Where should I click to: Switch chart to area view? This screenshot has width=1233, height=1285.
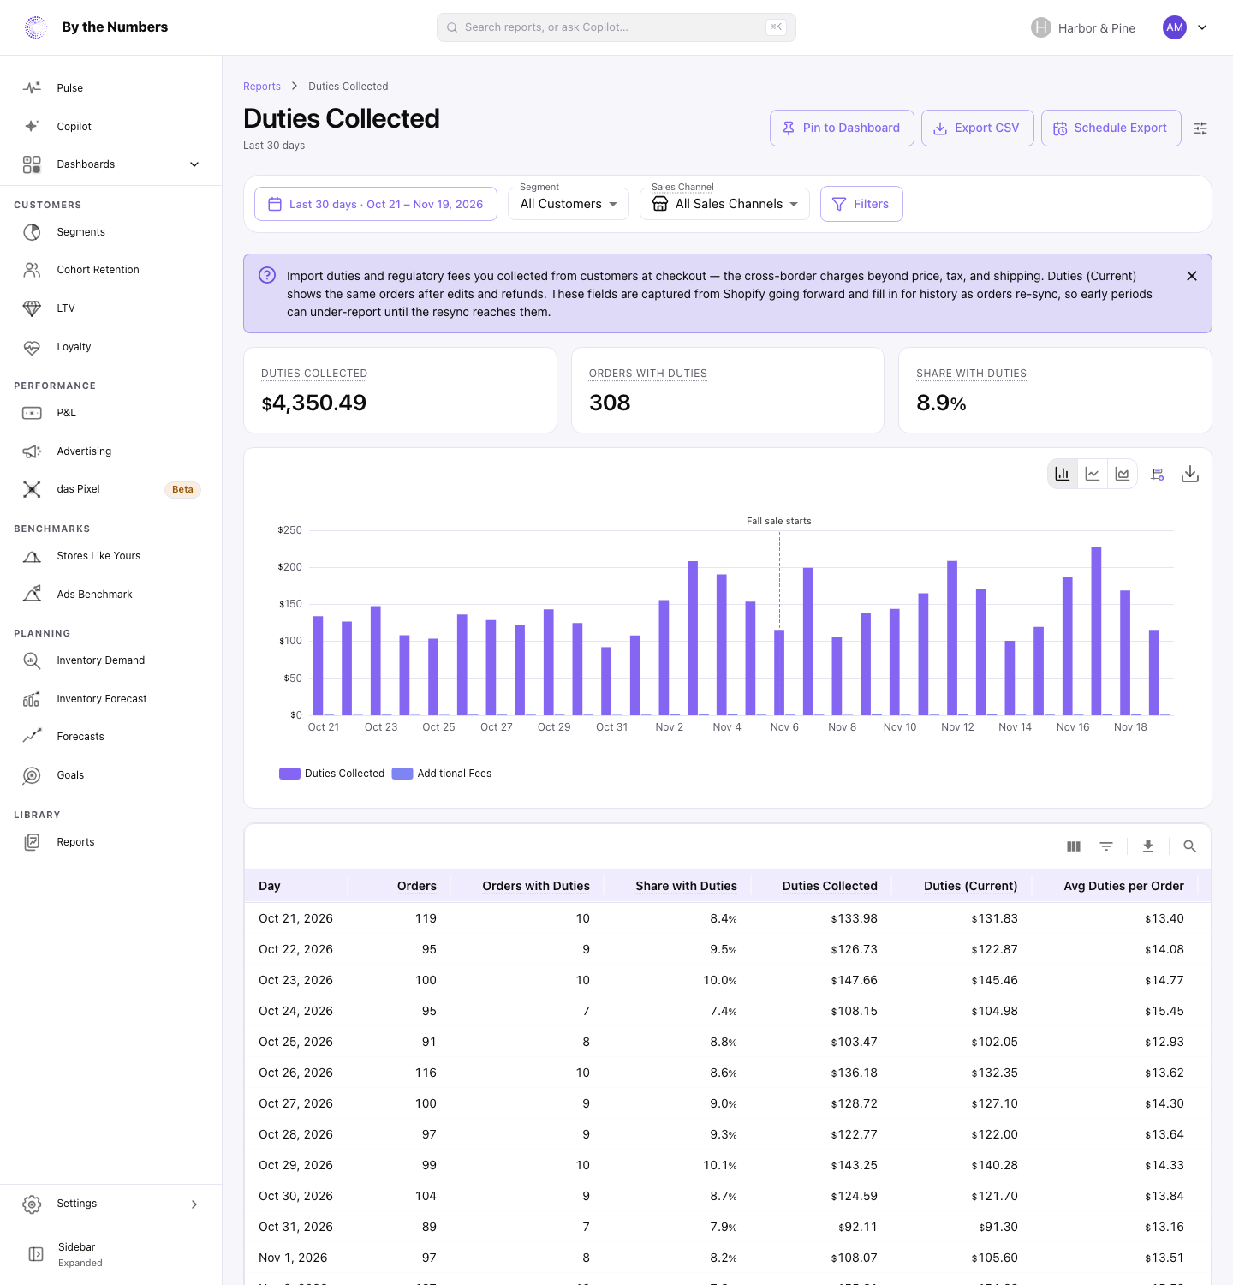pyautogui.click(x=1123, y=474)
